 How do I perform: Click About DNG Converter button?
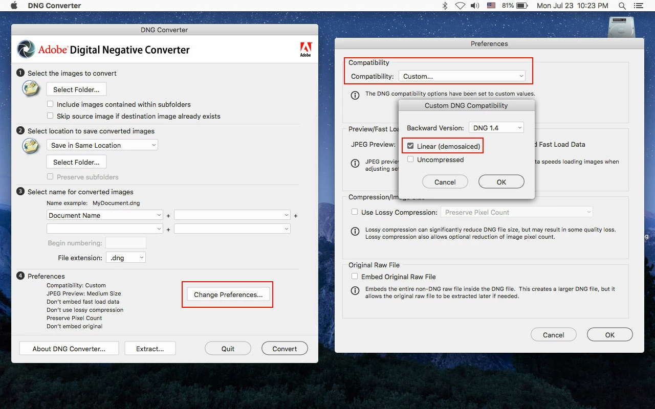(x=69, y=349)
